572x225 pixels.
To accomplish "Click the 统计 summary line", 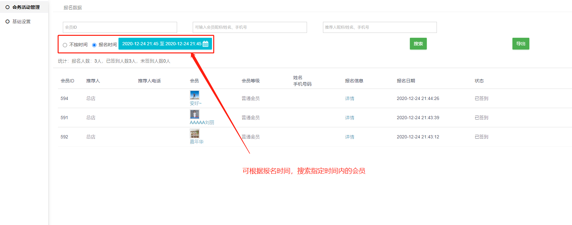I will pos(114,61).
